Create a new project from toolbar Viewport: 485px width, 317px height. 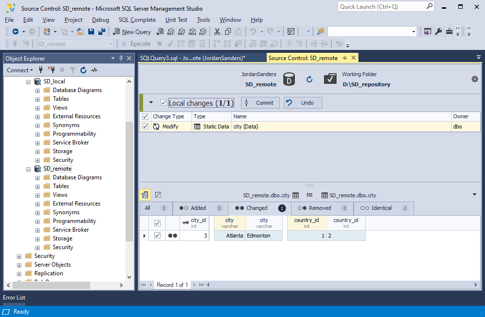[47, 32]
